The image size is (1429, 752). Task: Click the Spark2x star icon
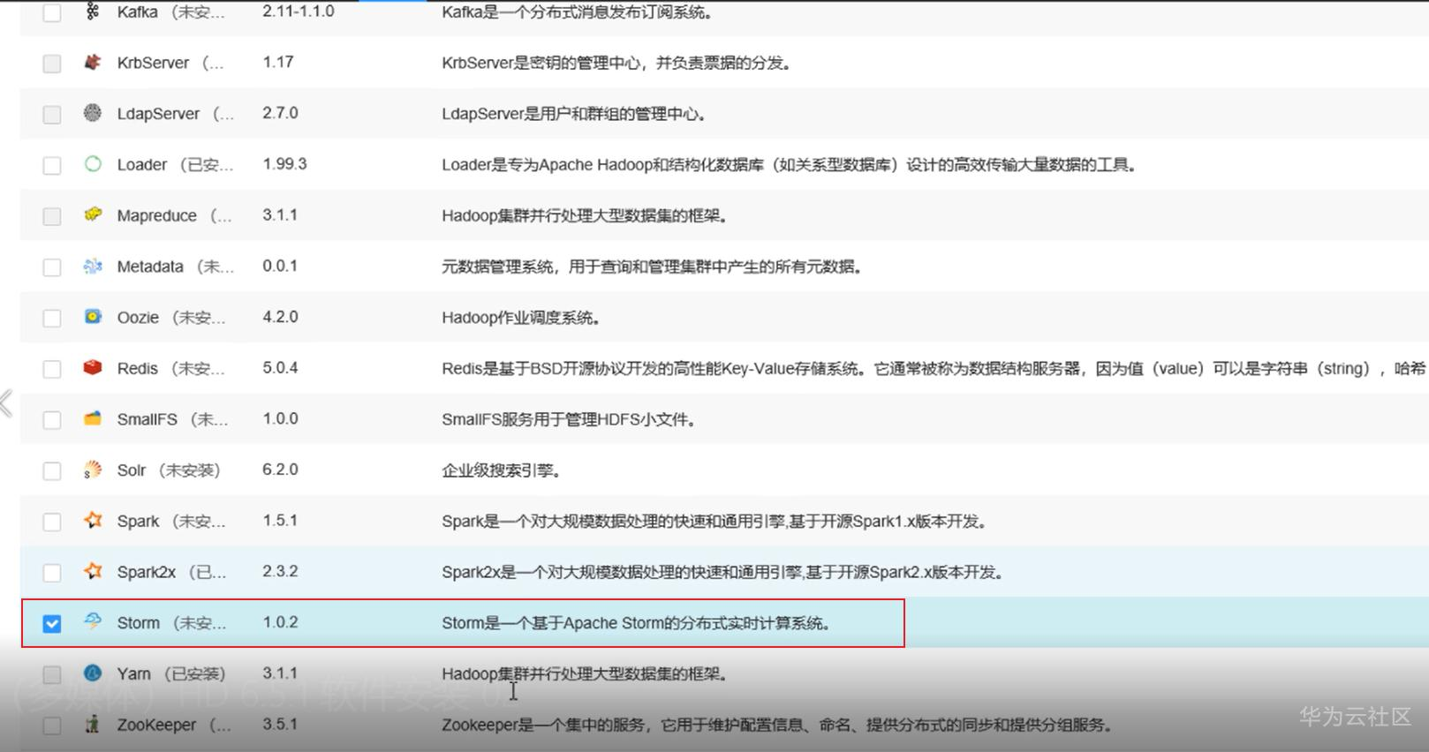coord(93,571)
